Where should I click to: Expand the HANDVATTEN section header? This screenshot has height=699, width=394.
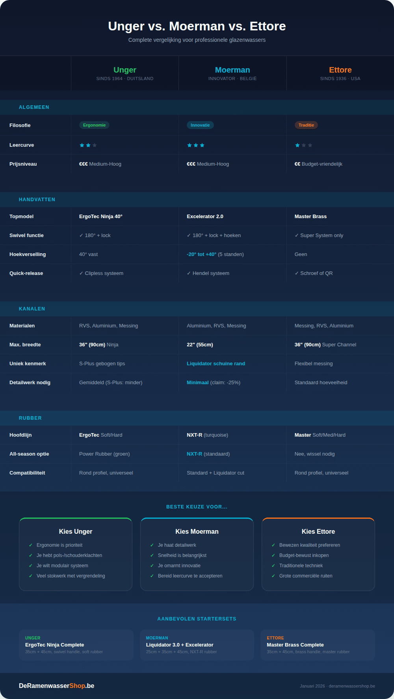37,200
